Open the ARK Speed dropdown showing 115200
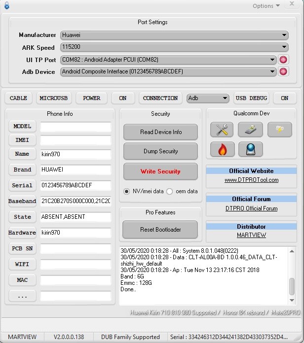The width and height of the screenshot is (304, 343). pos(174,47)
